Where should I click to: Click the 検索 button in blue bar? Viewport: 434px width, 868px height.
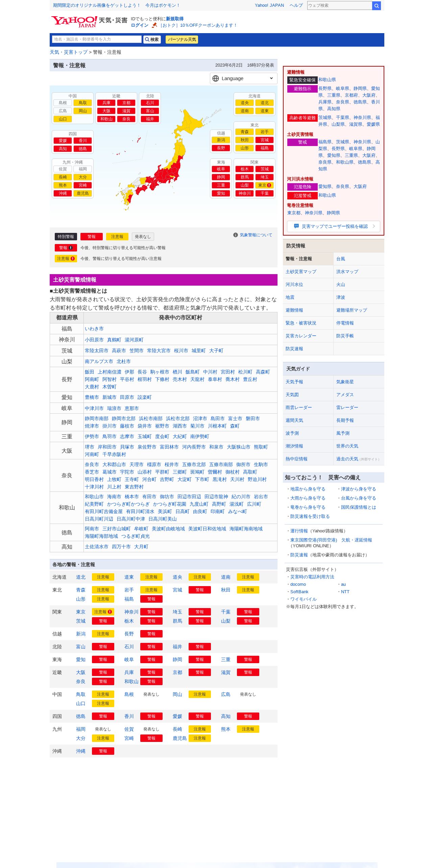(152, 40)
